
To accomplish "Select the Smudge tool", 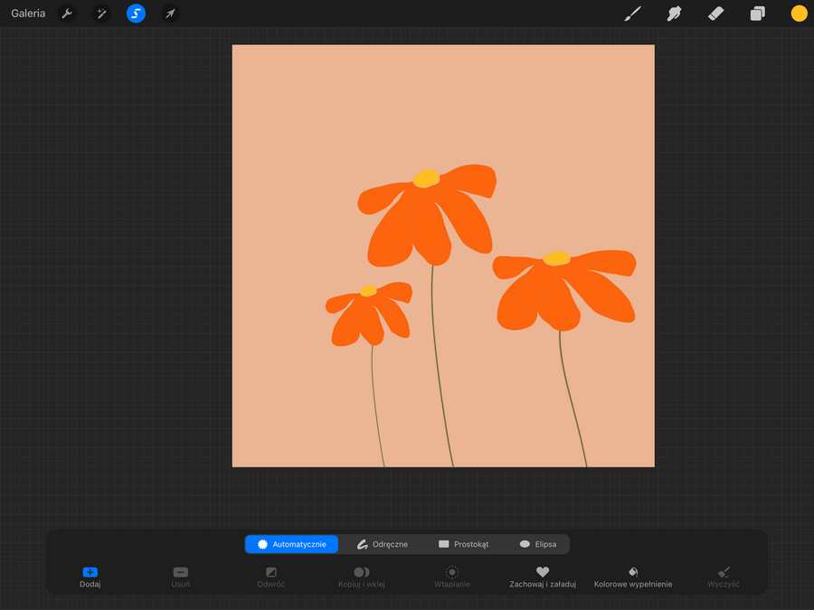I will [674, 13].
